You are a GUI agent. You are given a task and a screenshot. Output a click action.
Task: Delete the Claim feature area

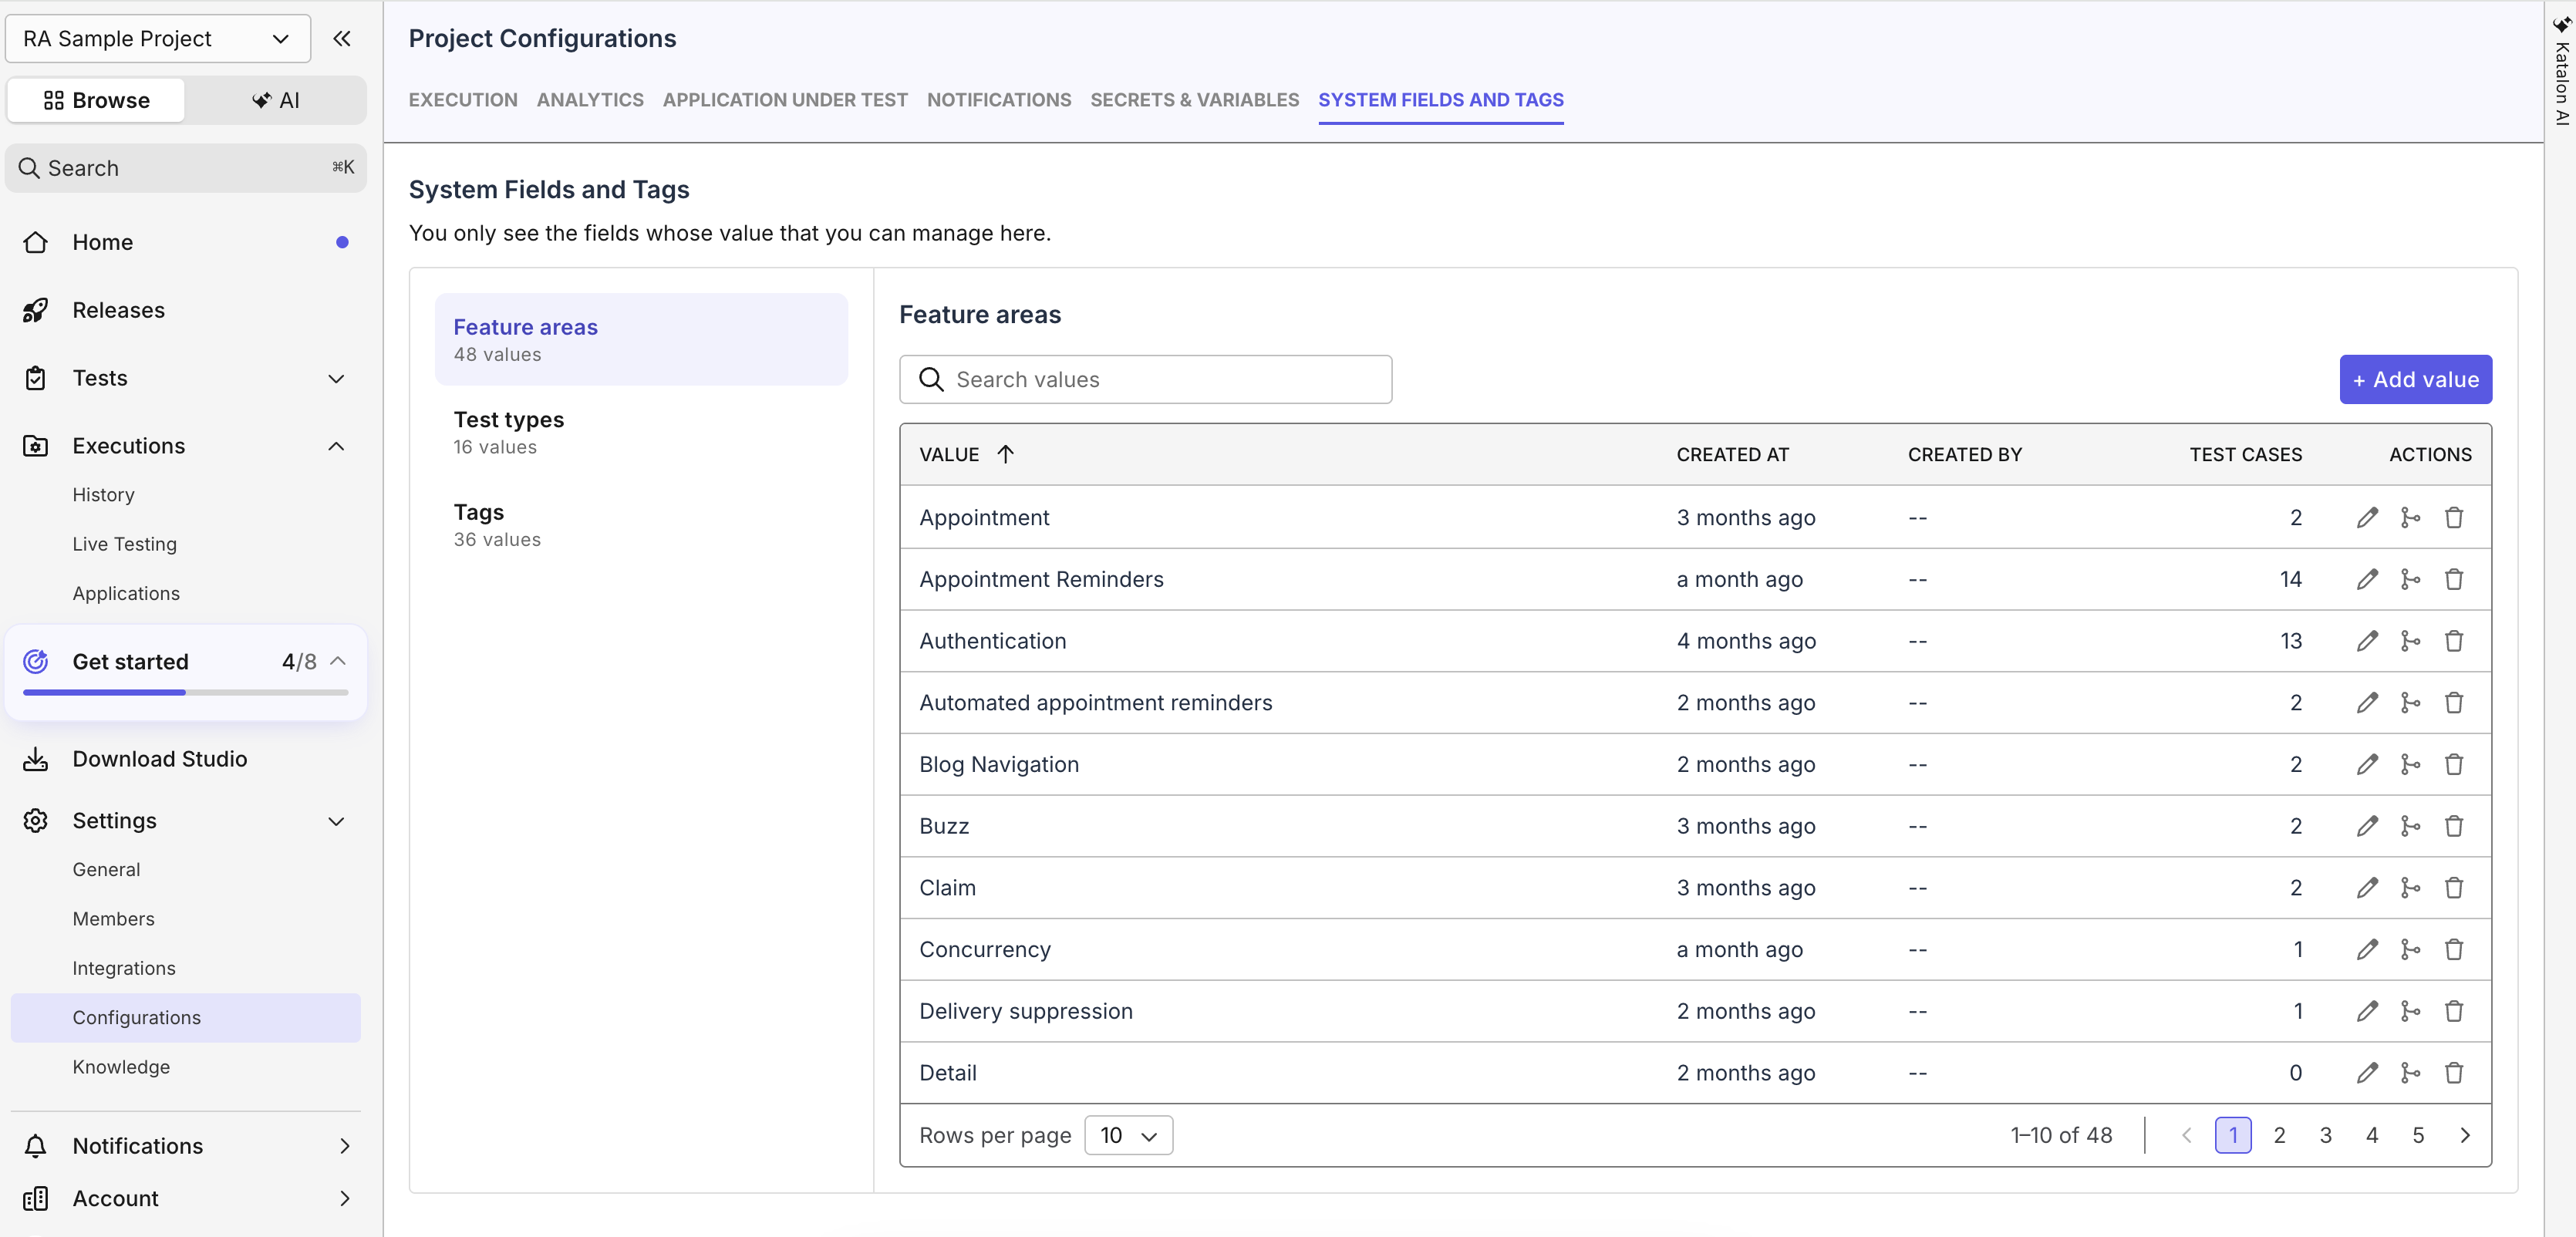click(2454, 888)
